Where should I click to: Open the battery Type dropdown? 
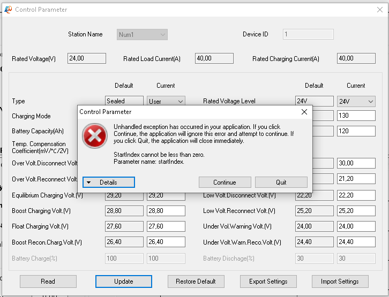click(x=166, y=101)
